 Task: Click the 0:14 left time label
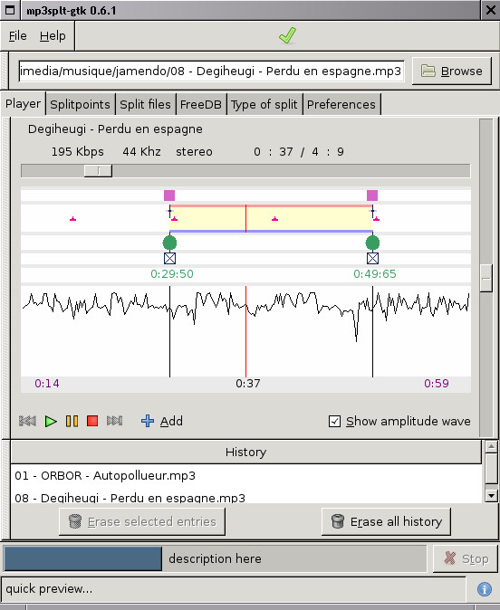point(47,384)
